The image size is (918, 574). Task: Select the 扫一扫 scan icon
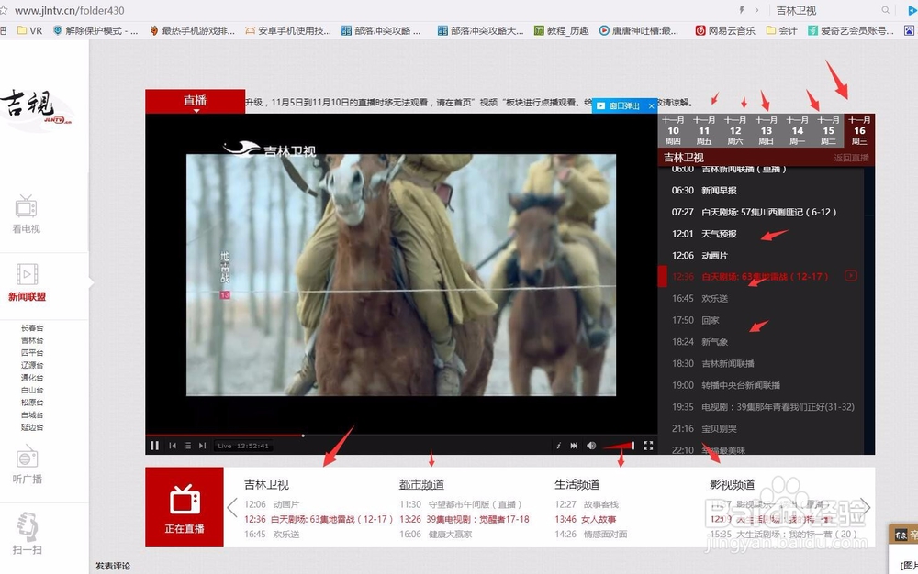26,527
